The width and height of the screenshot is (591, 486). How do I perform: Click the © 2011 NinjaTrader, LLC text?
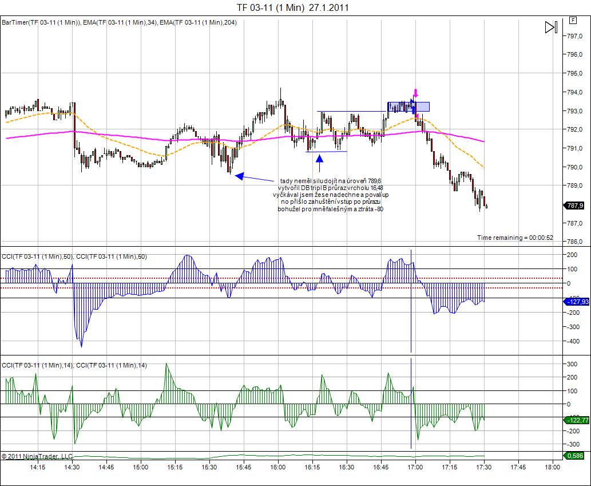click(37, 456)
